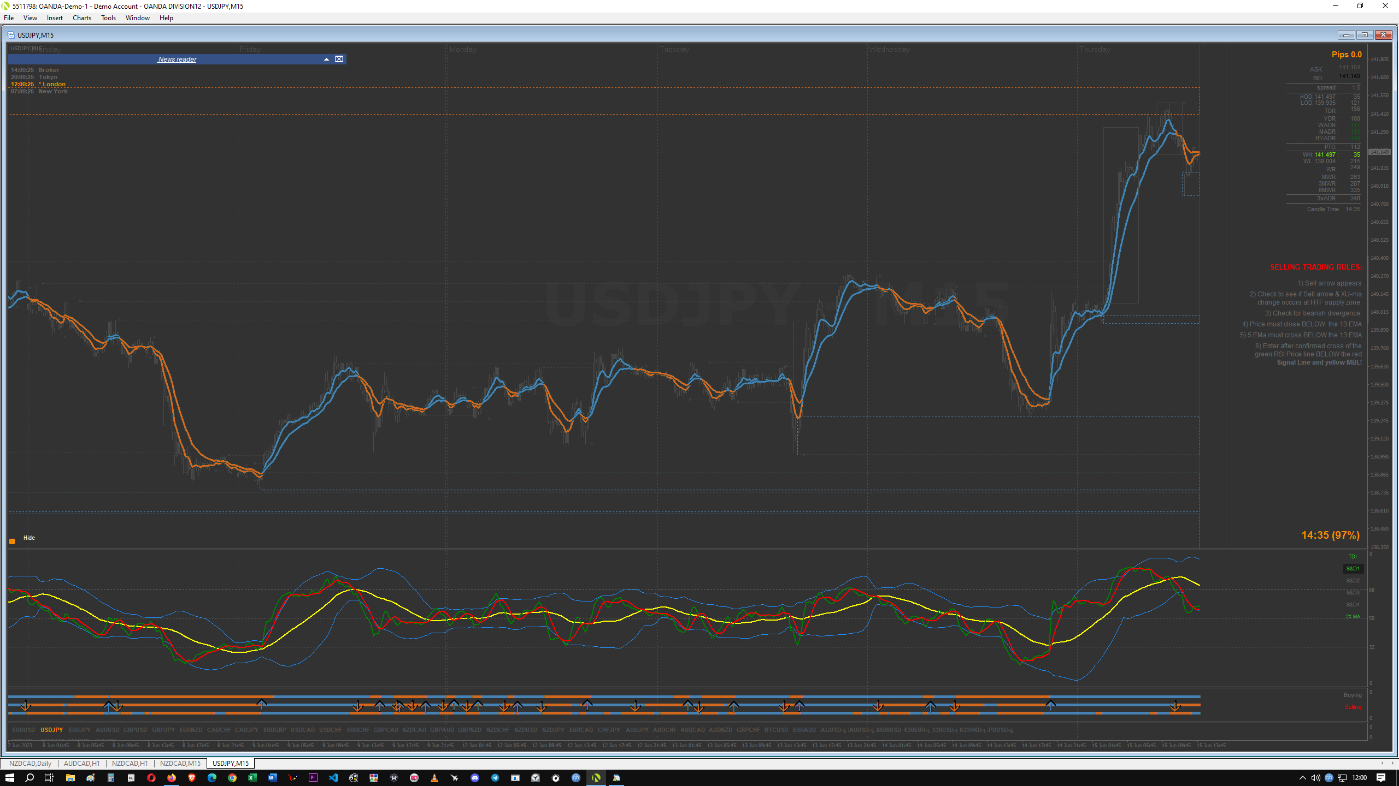The height and width of the screenshot is (786, 1399).
Task: Enable the S&D2 zone button
Action: pyautogui.click(x=1353, y=581)
